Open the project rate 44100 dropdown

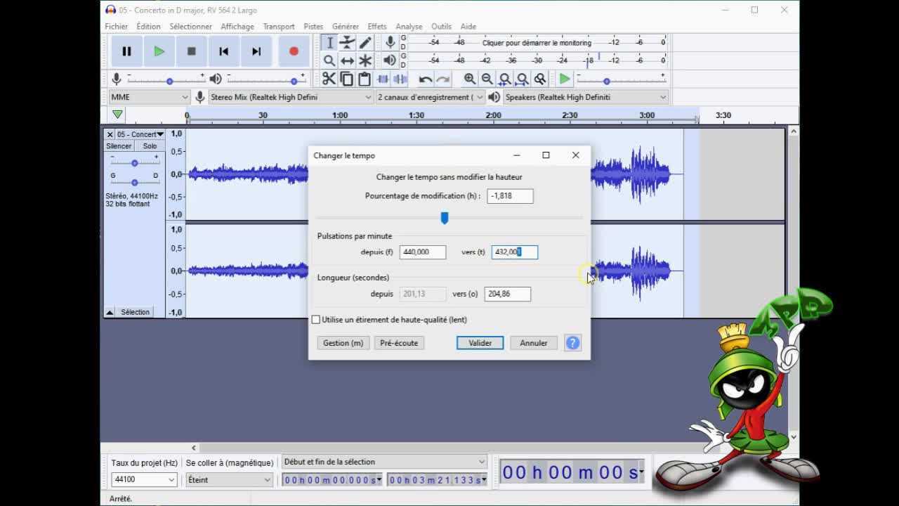tap(144, 479)
